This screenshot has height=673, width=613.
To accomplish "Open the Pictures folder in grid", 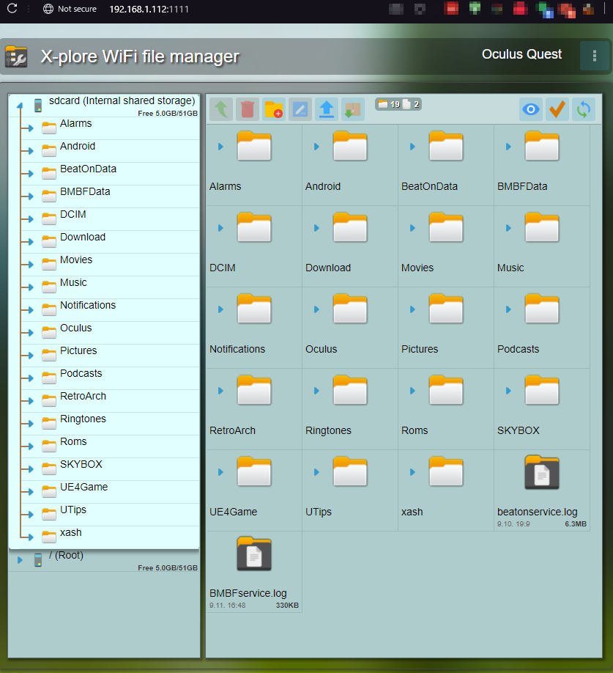I will coord(446,309).
